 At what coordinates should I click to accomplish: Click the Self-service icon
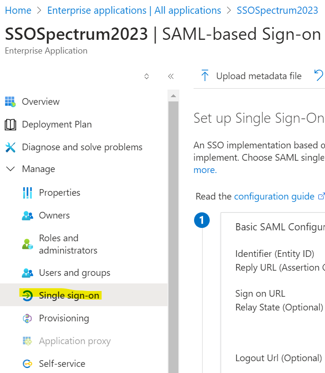pos(28,364)
